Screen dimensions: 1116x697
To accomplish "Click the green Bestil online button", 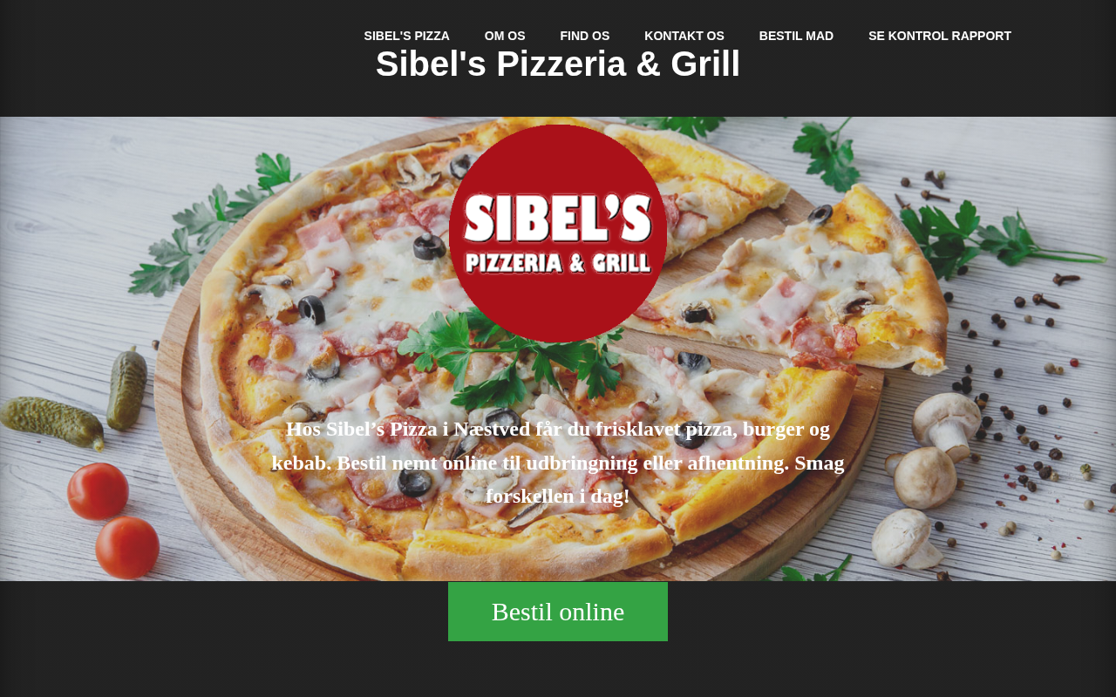I will [x=558, y=612].
